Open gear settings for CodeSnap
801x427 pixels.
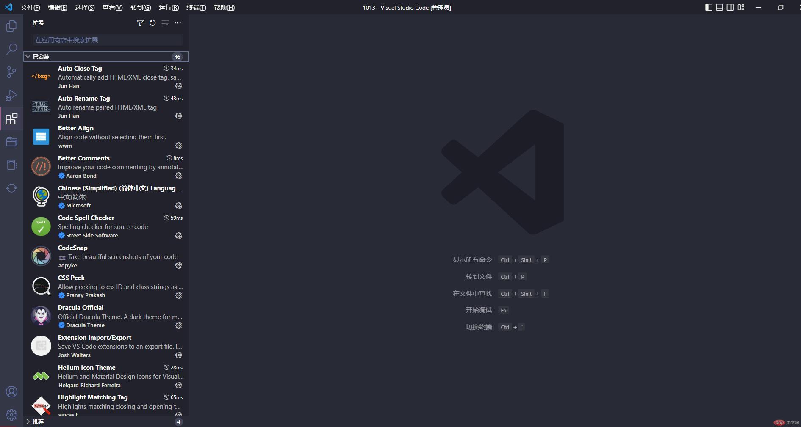(x=179, y=265)
